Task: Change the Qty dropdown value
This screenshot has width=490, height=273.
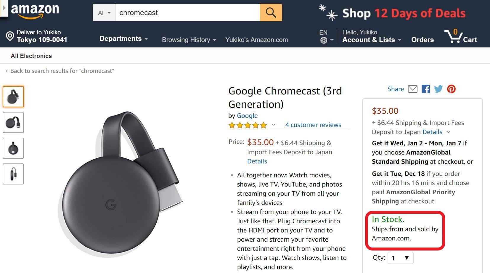Action: [x=400, y=258]
